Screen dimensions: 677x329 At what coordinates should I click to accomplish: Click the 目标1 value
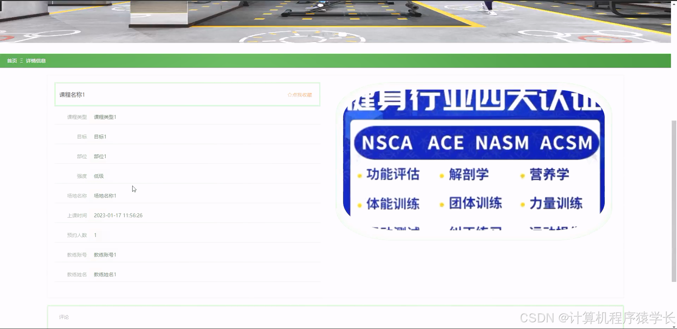click(100, 137)
